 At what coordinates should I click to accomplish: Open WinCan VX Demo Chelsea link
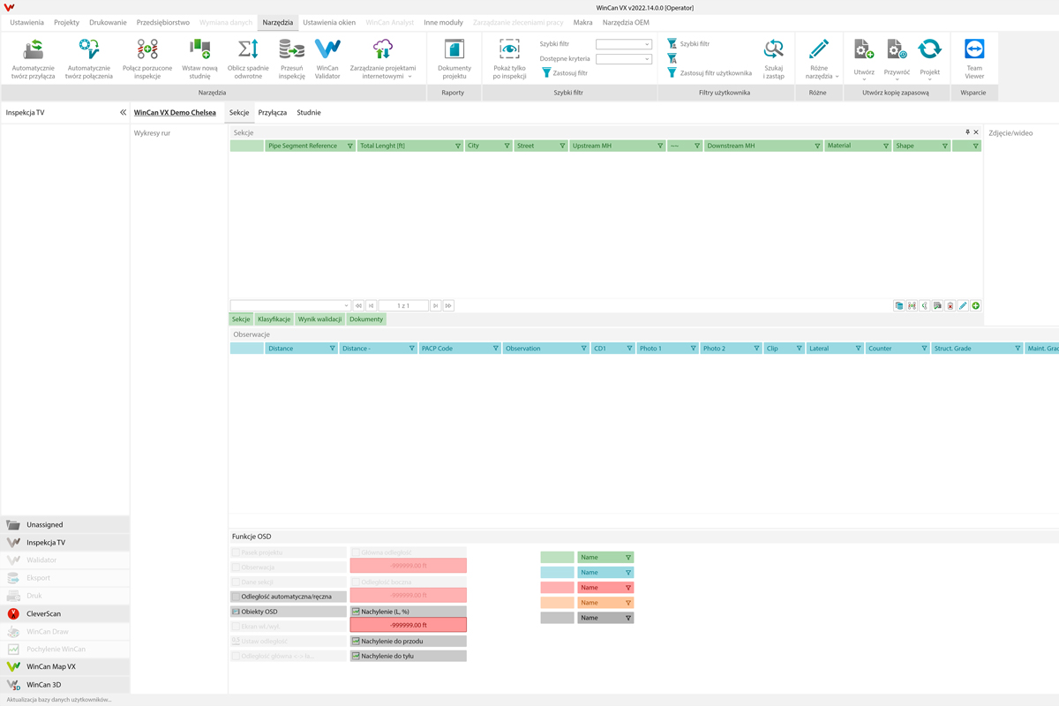tap(175, 113)
